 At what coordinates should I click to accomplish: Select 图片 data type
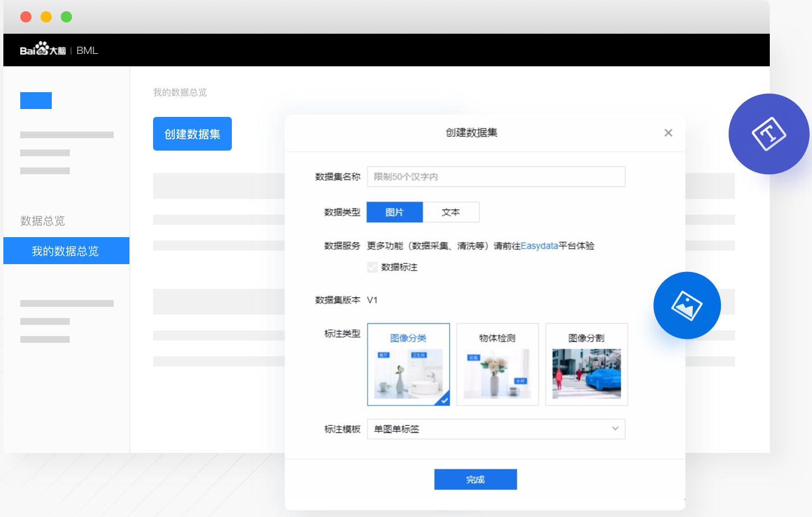(x=394, y=212)
